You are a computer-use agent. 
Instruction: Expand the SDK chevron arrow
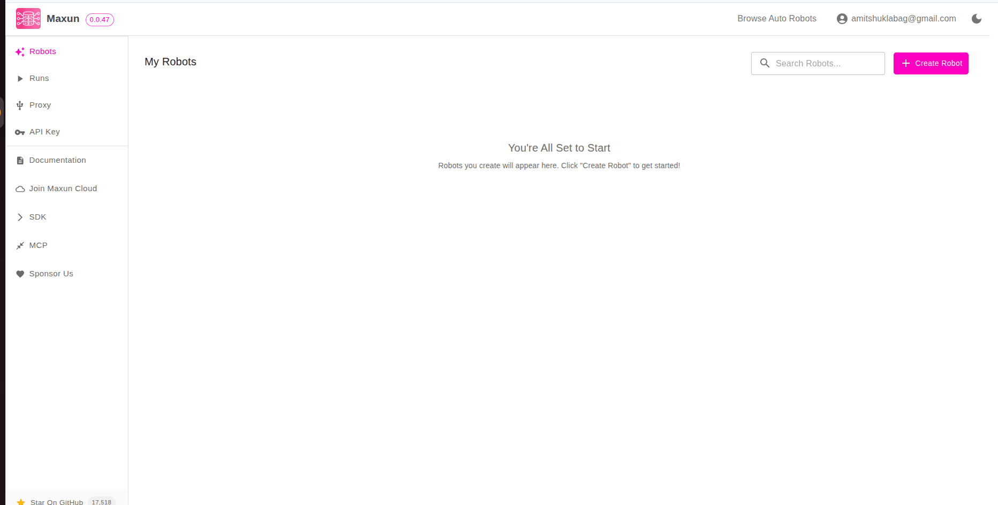pos(20,217)
